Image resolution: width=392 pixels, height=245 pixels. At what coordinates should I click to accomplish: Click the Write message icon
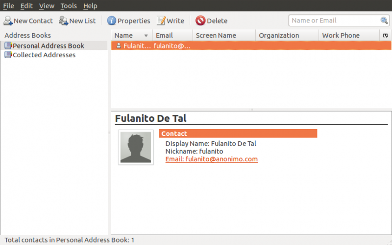tap(161, 21)
